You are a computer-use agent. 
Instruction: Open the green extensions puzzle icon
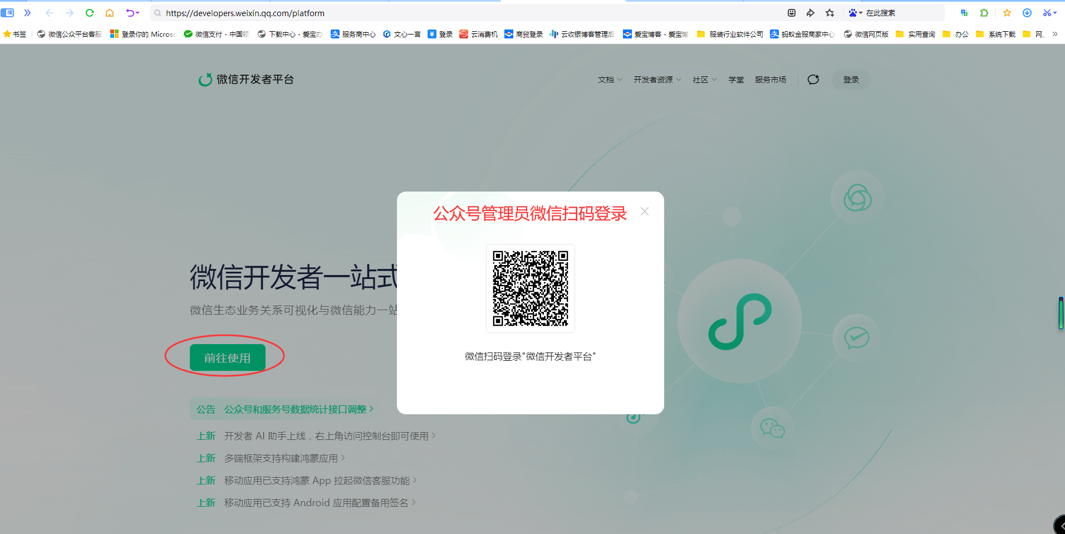pos(984,13)
